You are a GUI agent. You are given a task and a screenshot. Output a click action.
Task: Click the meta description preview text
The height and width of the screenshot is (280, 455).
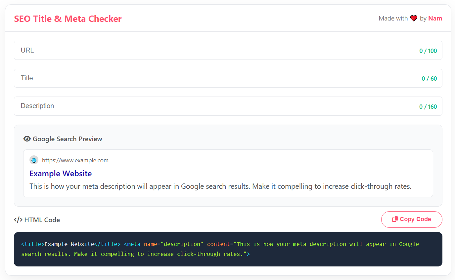pos(220,186)
